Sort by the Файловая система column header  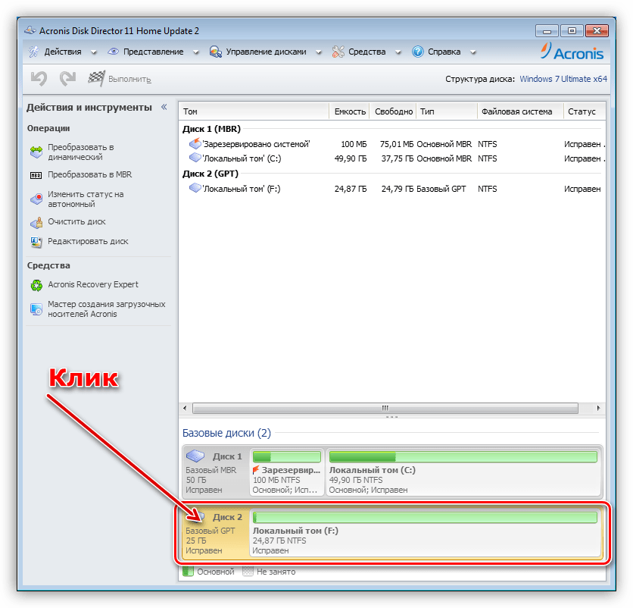(x=520, y=111)
